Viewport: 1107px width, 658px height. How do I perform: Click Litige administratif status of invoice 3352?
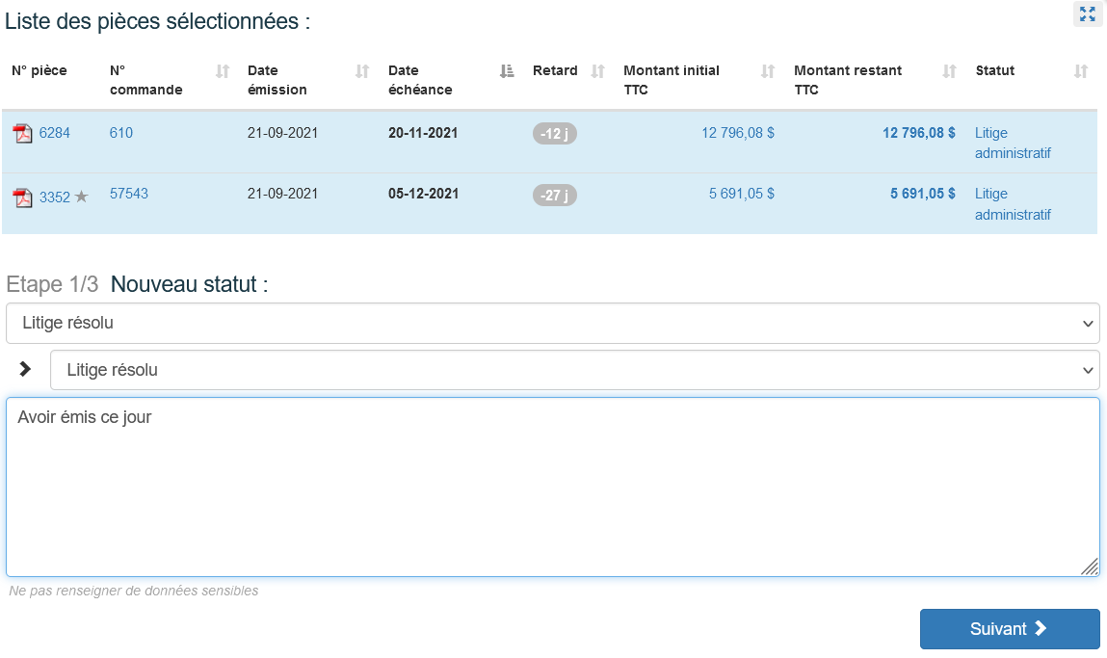point(1013,204)
